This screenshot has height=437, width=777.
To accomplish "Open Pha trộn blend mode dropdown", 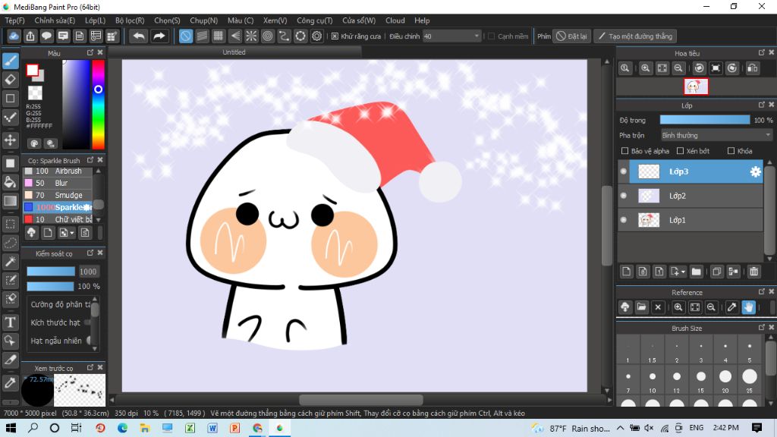I will pos(716,135).
